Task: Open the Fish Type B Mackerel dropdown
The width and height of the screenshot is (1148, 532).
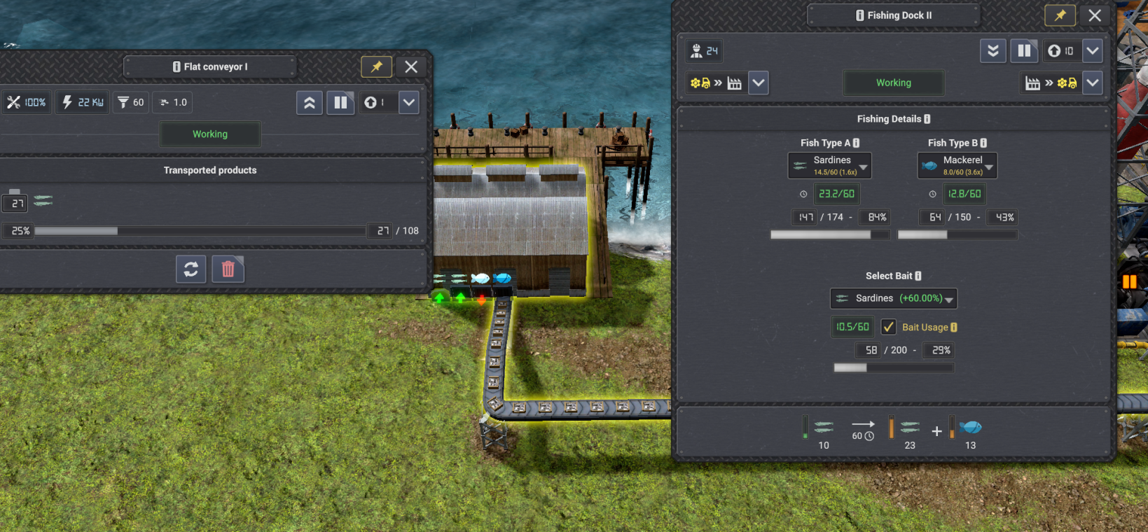Action: 957,165
